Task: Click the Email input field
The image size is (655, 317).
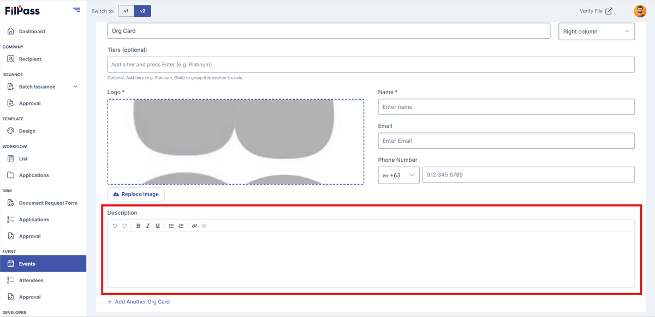Action: (x=507, y=141)
